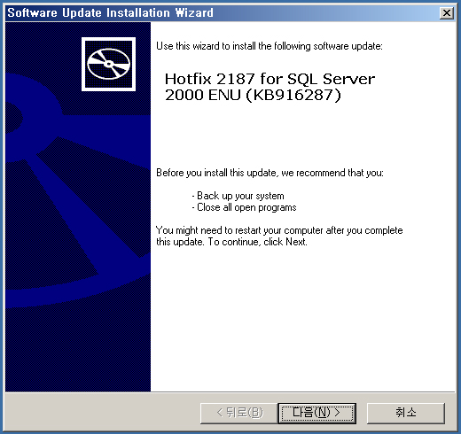Click 'To continue, click Next.' text
The width and height of the screenshot is (461, 434).
point(258,242)
